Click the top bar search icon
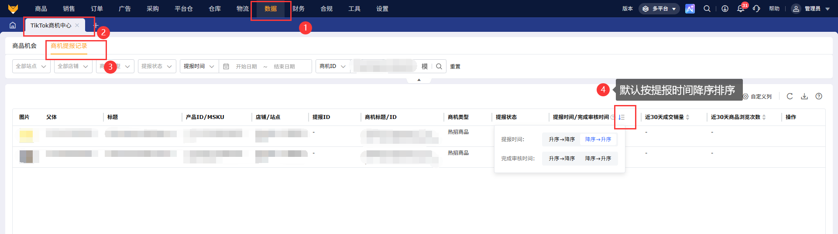Screen dimensions: 838x234 point(707,9)
